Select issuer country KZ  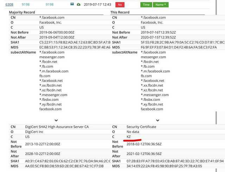pyautogui.click(x=129, y=137)
